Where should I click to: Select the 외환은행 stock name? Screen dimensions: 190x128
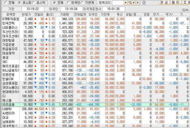click(8, 75)
